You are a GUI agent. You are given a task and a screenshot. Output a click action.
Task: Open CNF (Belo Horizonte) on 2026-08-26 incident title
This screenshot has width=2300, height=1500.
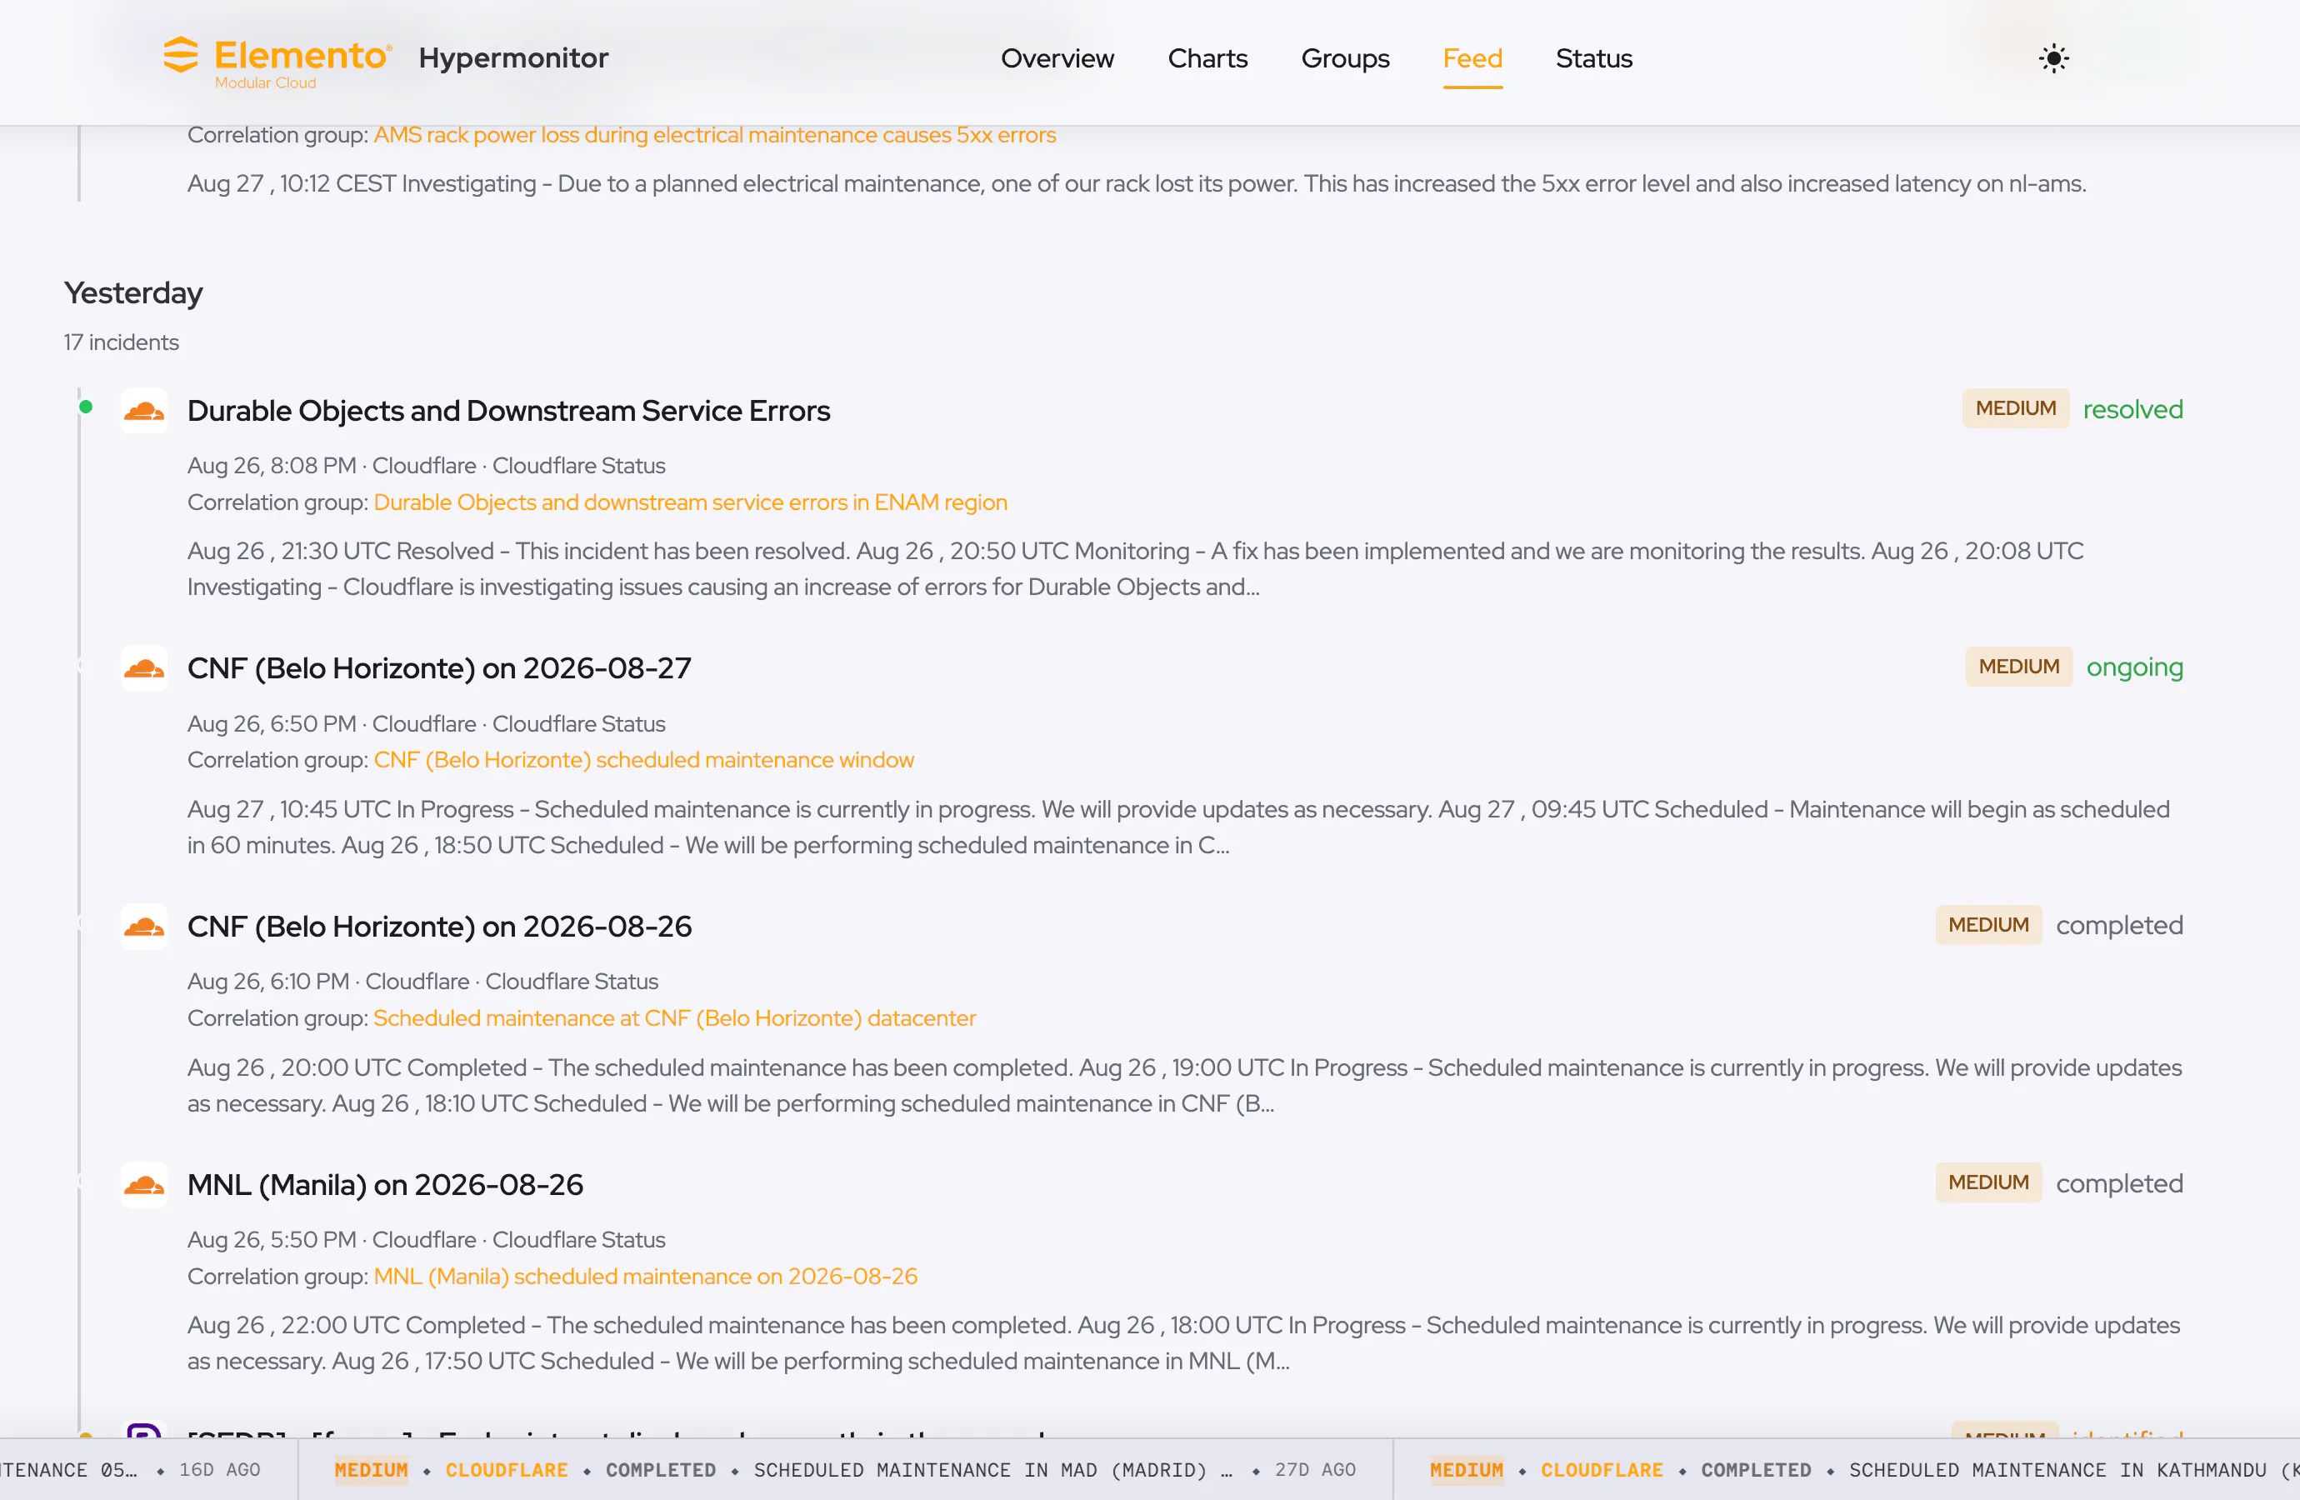pyautogui.click(x=440, y=926)
